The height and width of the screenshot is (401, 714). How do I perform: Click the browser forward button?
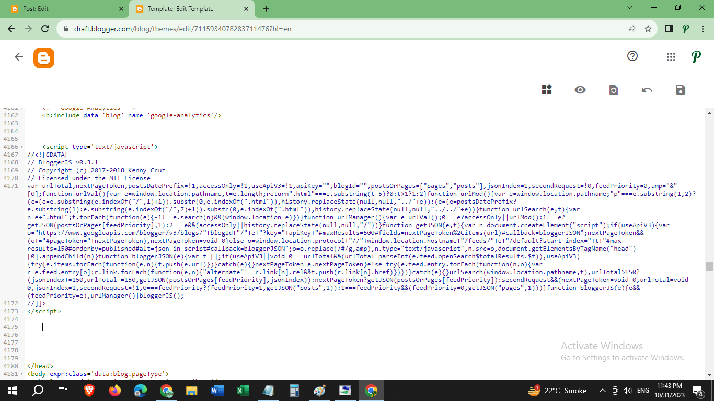28,29
